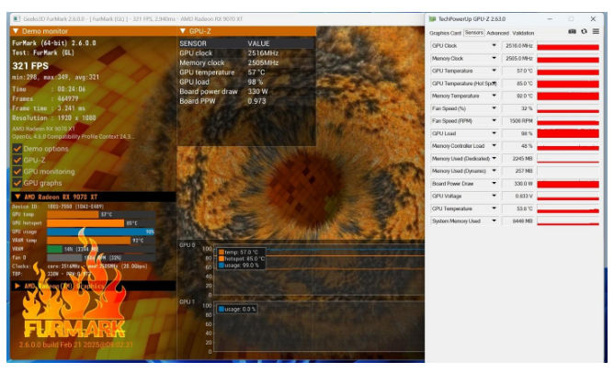This screenshot has height=373, width=614.
Task: Toggle the GPU graphs checkbox
Action: pos(17,183)
